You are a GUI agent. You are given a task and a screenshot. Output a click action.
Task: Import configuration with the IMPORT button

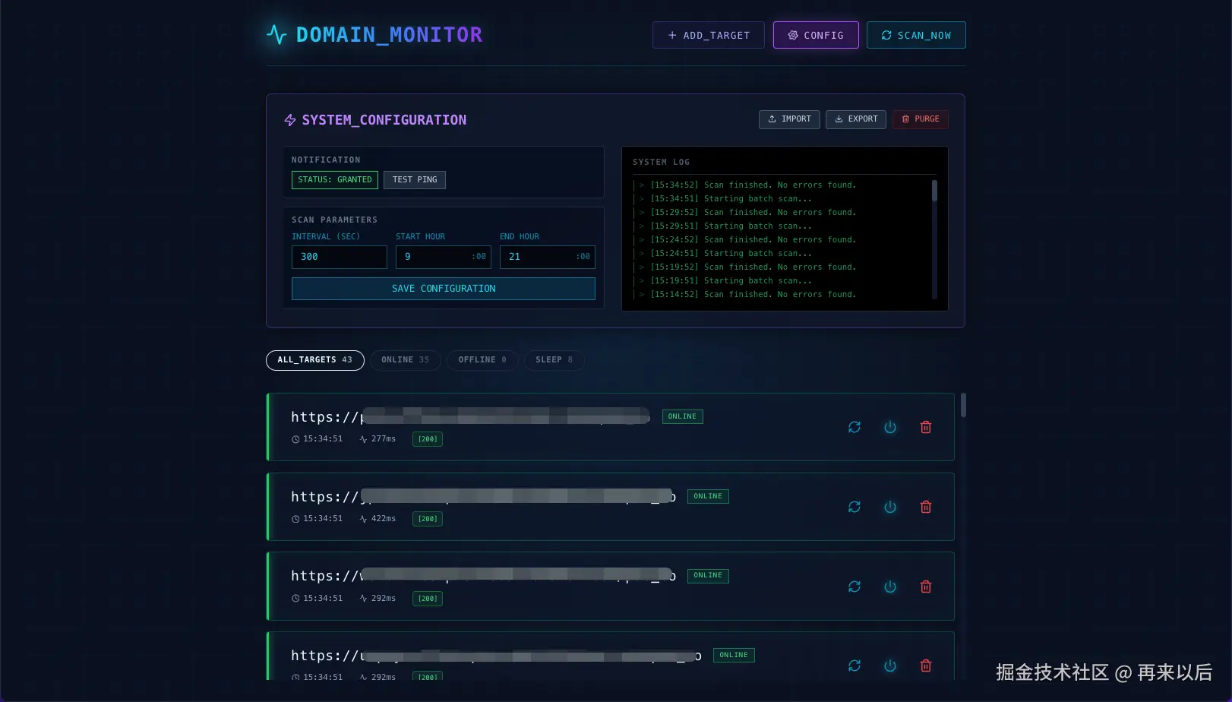789,119
